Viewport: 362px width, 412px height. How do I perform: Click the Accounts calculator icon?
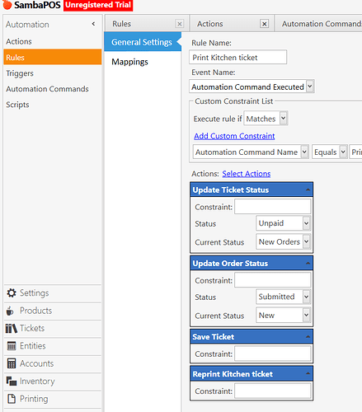[x=12, y=363]
